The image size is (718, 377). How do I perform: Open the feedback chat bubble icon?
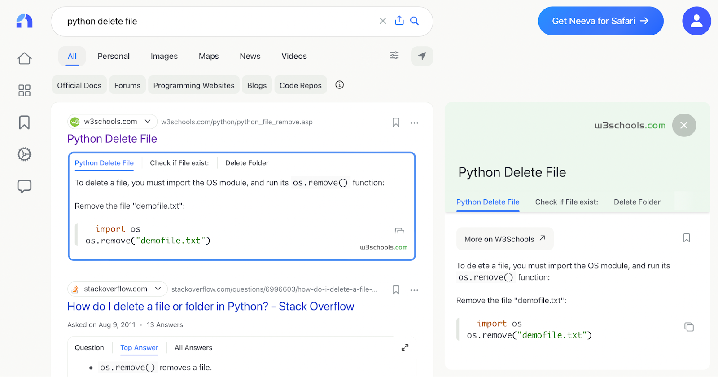(24, 186)
